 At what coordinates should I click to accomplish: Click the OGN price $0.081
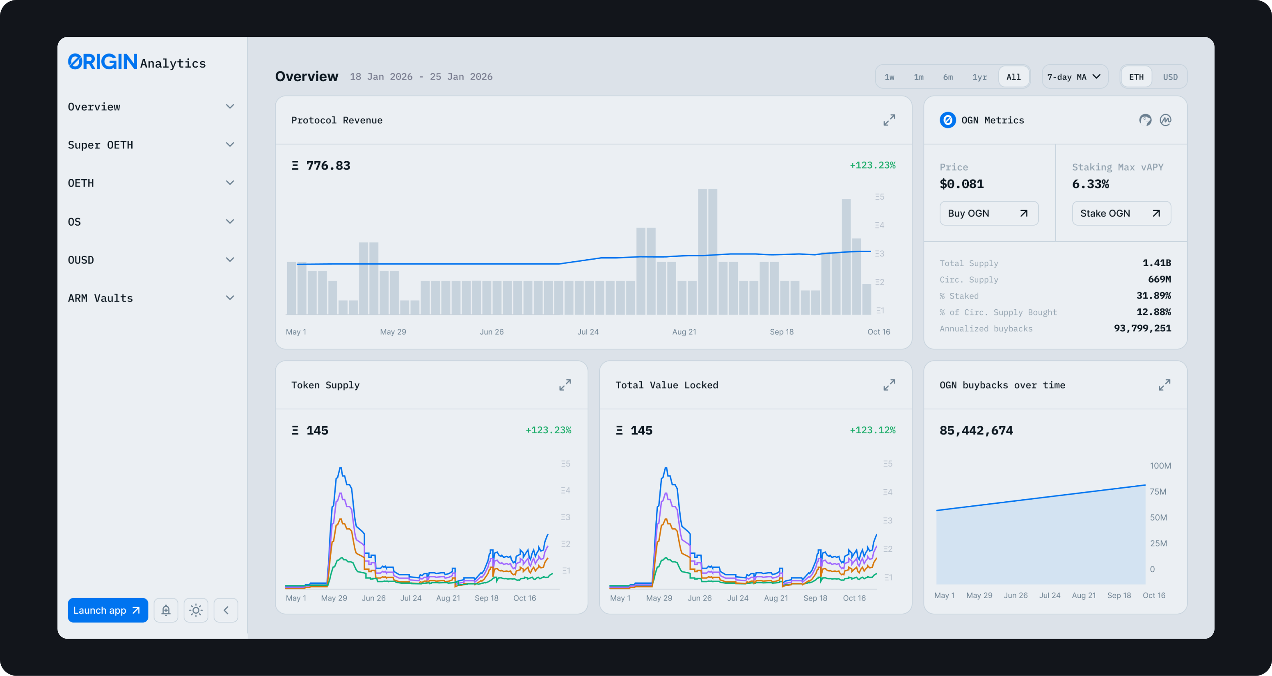tap(961, 184)
